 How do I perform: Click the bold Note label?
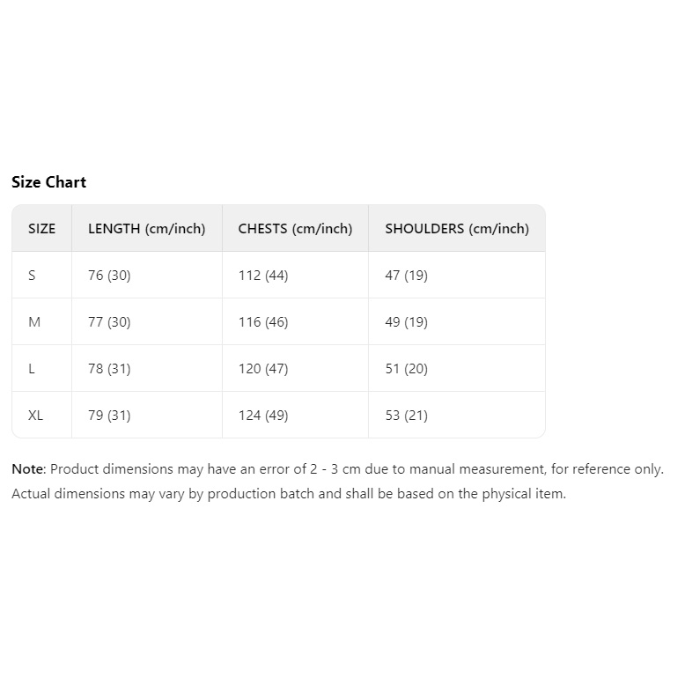(27, 469)
